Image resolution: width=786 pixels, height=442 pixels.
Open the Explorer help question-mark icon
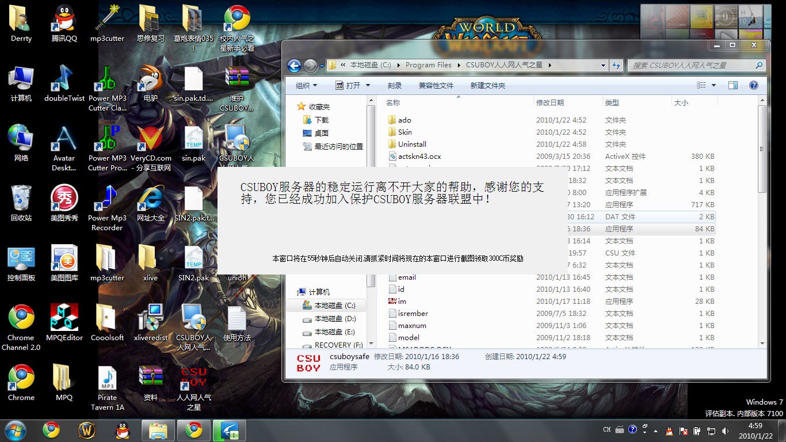point(754,85)
